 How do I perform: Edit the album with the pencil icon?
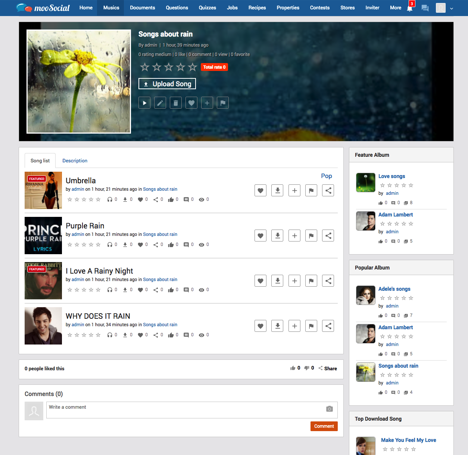(x=160, y=103)
